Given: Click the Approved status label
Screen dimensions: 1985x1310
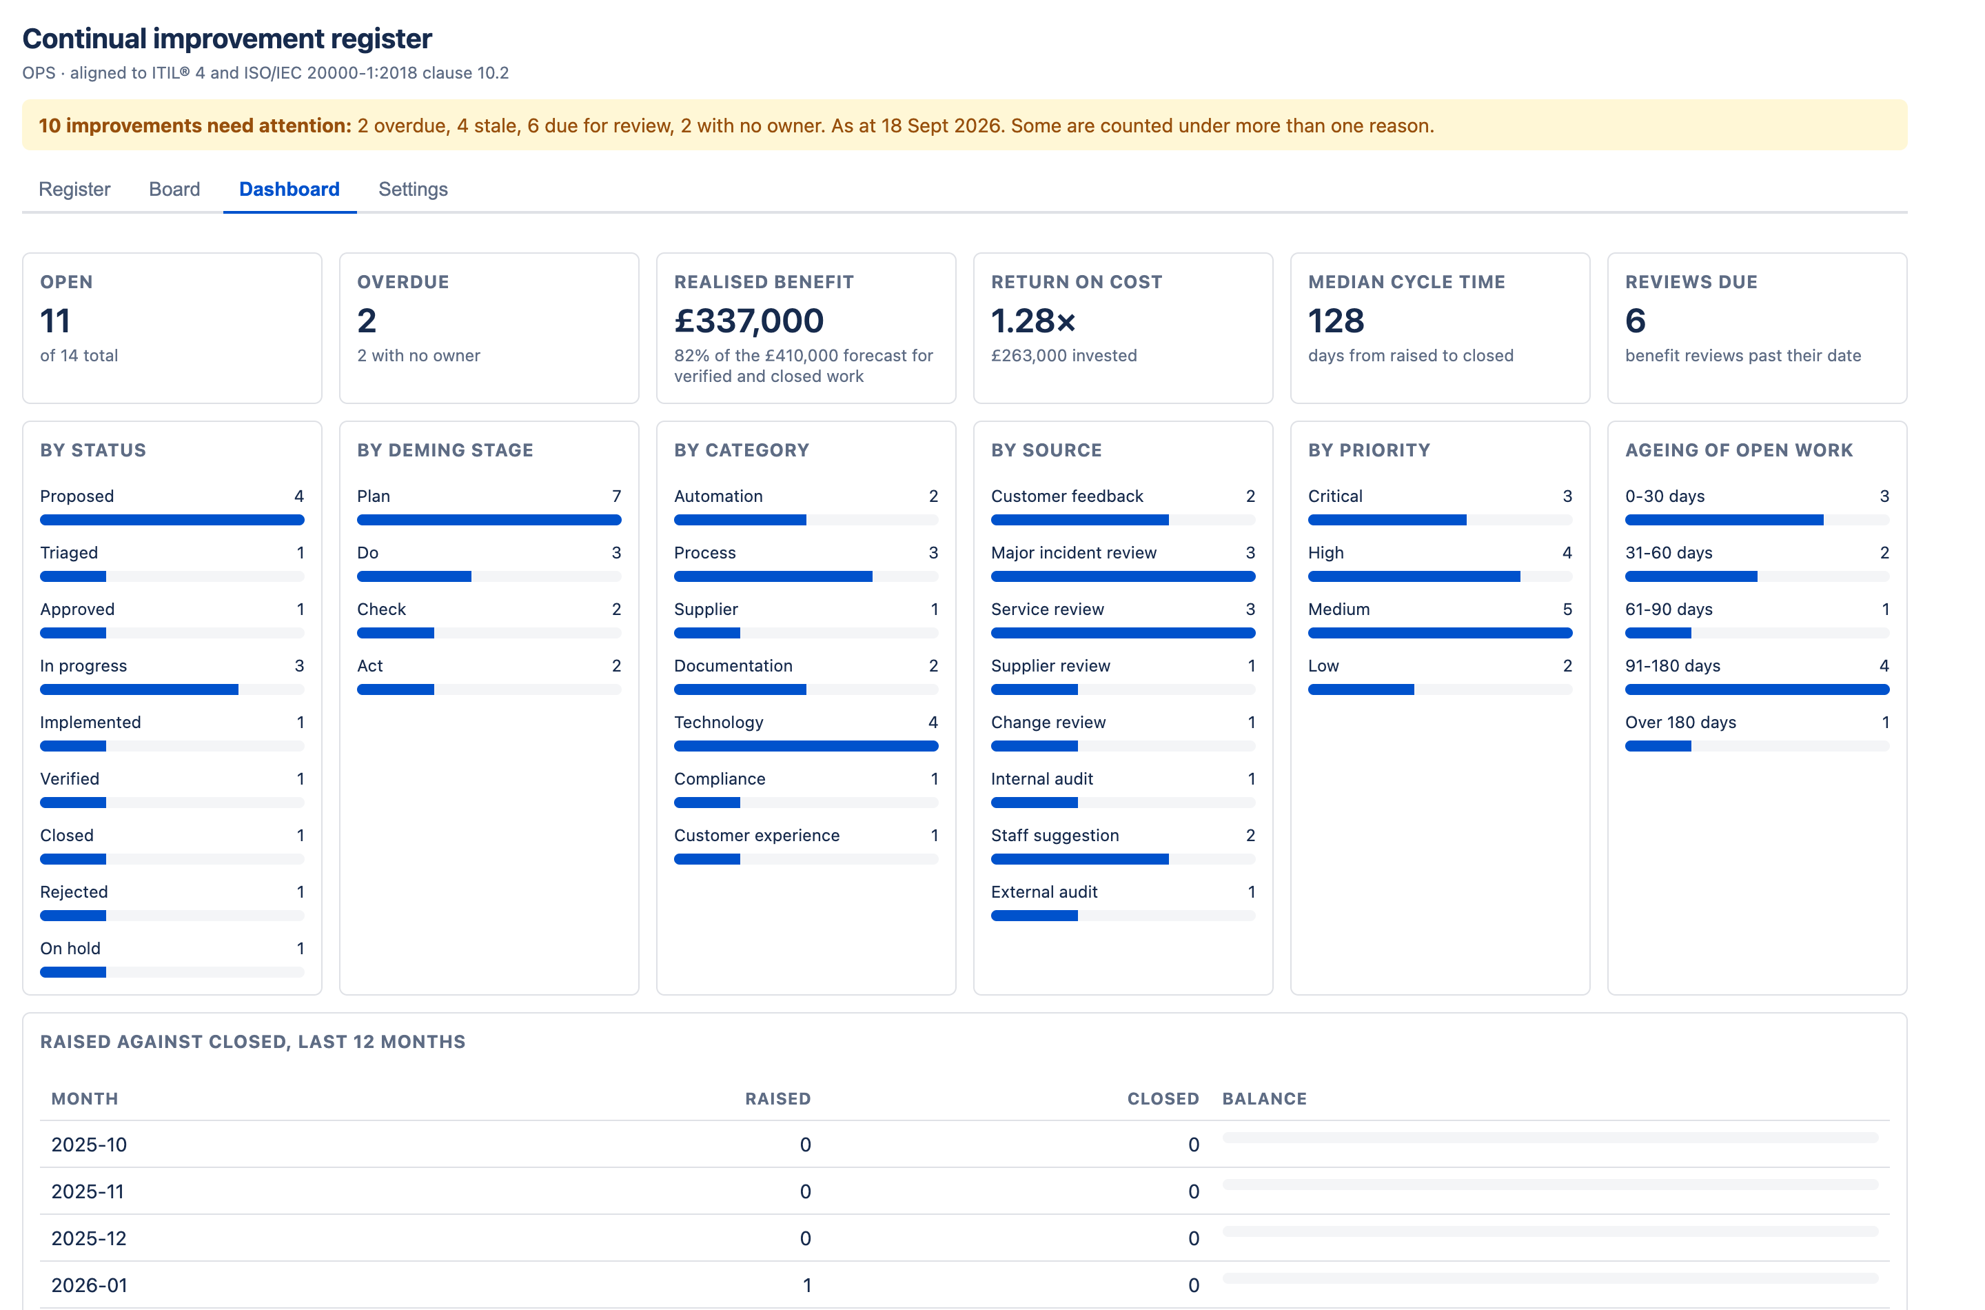Looking at the screenshot, I should [78, 609].
